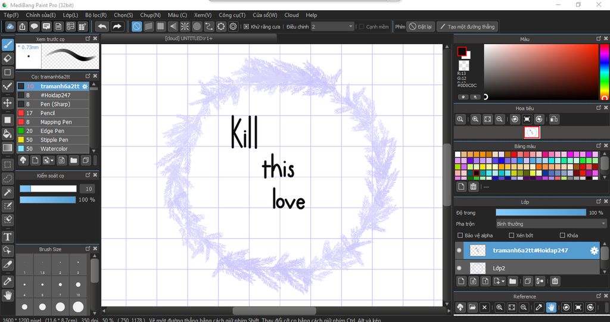The height and width of the screenshot is (322, 610).
Task: Hide the Lớp2 layer
Action: [x=459, y=268]
